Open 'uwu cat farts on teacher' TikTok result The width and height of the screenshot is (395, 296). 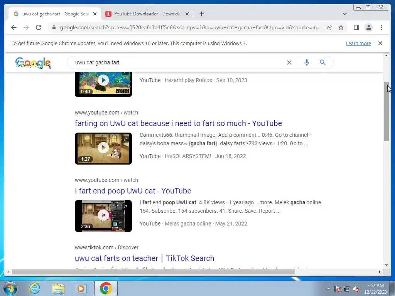coord(145,258)
